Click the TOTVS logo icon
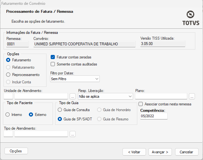Screen dimensions: 203x160 [191, 14]
